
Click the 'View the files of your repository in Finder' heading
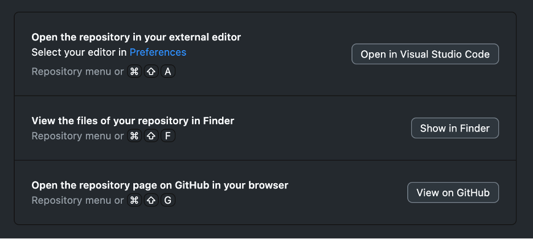coord(133,121)
